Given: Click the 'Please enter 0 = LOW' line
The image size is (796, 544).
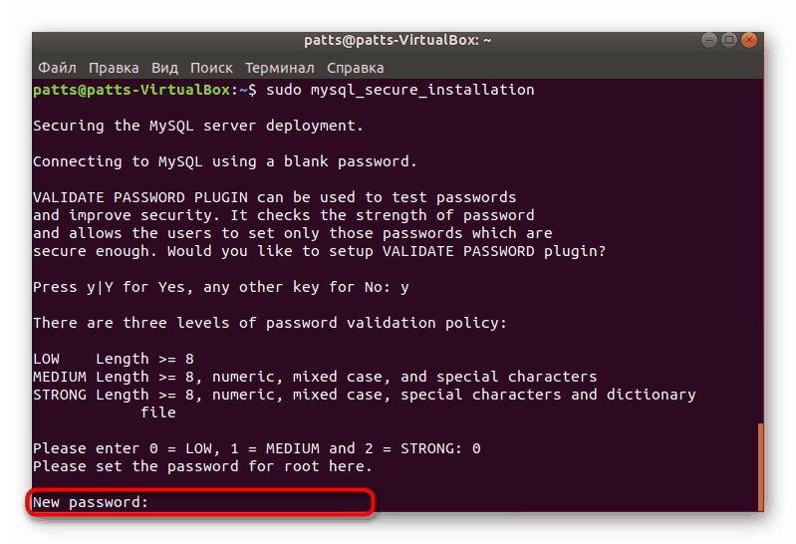Looking at the screenshot, I should click(x=257, y=449).
